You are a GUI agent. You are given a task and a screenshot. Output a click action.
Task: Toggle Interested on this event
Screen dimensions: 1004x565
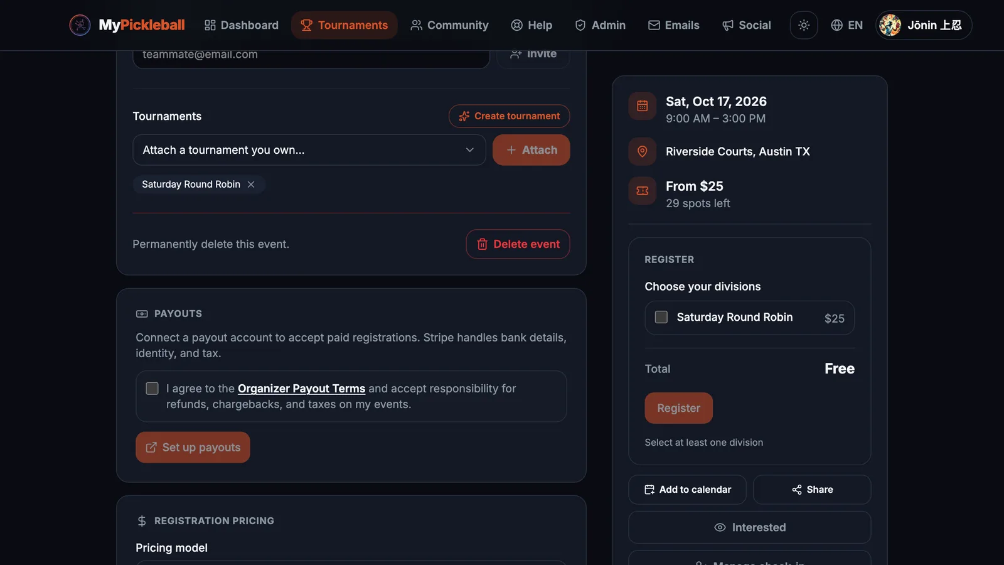click(x=750, y=527)
